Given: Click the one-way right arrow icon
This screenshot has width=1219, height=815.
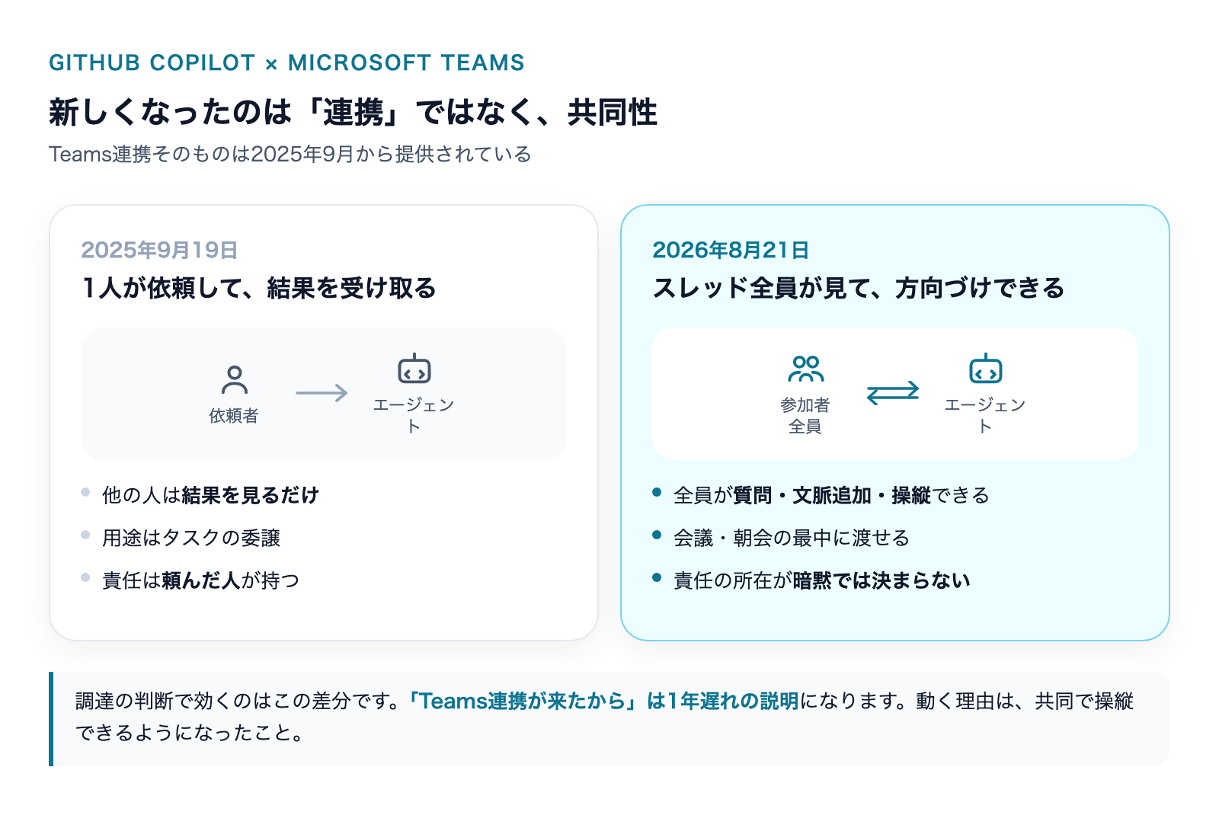Looking at the screenshot, I should pyautogui.click(x=322, y=393).
